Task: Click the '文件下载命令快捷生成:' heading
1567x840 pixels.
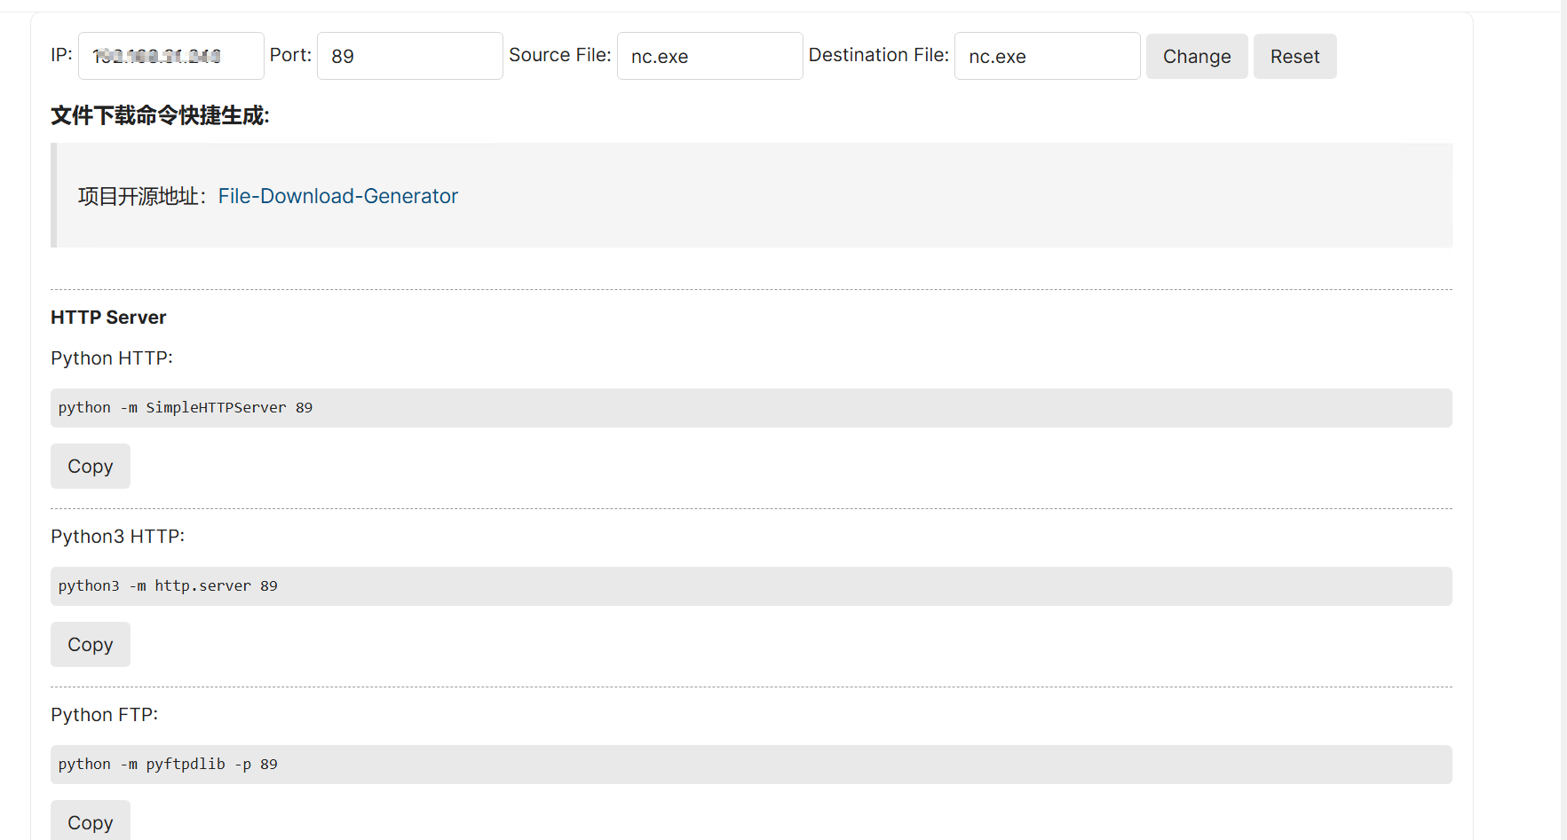Action: click(161, 116)
